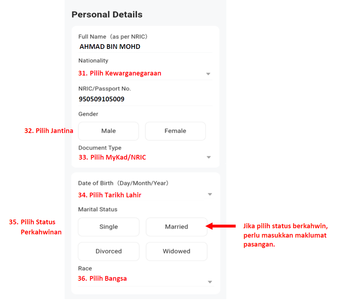This screenshot has height=303, width=337.
Task: Expand the Document Type selector
Action: click(144, 157)
